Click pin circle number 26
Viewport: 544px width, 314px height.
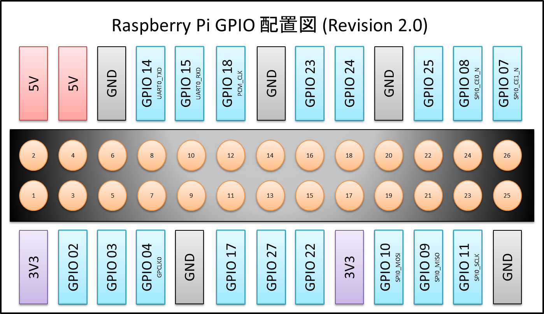tap(507, 155)
